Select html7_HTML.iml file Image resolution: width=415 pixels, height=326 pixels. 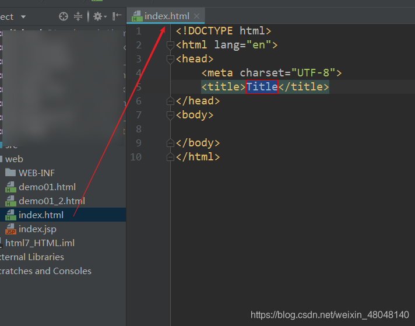click(40, 243)
